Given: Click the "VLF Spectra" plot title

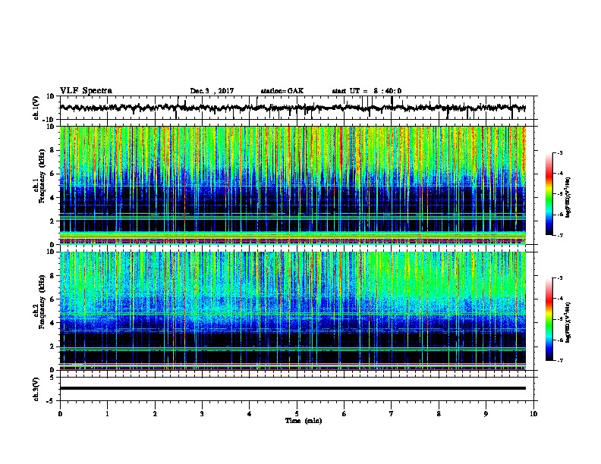Looking at the screenshot, I should [86, 91].
